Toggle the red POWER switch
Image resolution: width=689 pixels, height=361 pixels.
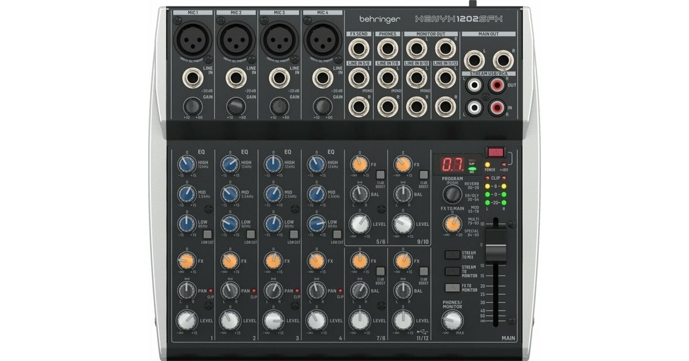point(494,152)
